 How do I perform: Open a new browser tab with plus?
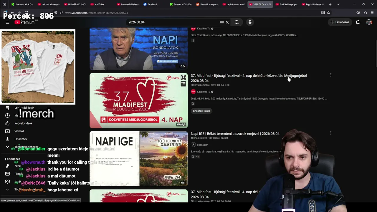point(330,4)
